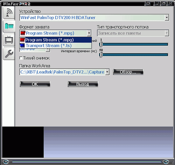Collapse the Формат захвата dropdown arrow
Screen dimensions: 175x165
coord(89,33)
